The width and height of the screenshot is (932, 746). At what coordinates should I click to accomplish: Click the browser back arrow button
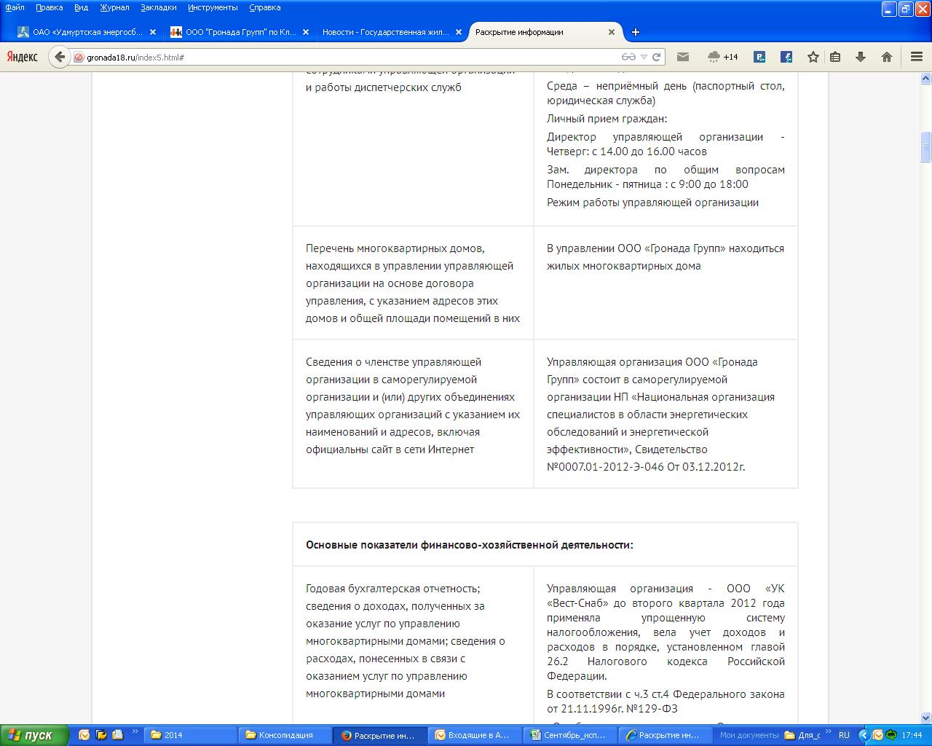(60, 57)
